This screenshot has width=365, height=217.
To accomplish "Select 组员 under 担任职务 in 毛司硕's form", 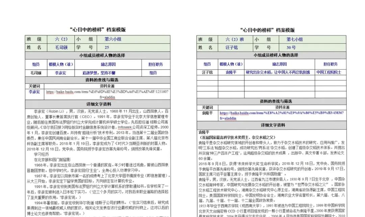I will point(153,73).
